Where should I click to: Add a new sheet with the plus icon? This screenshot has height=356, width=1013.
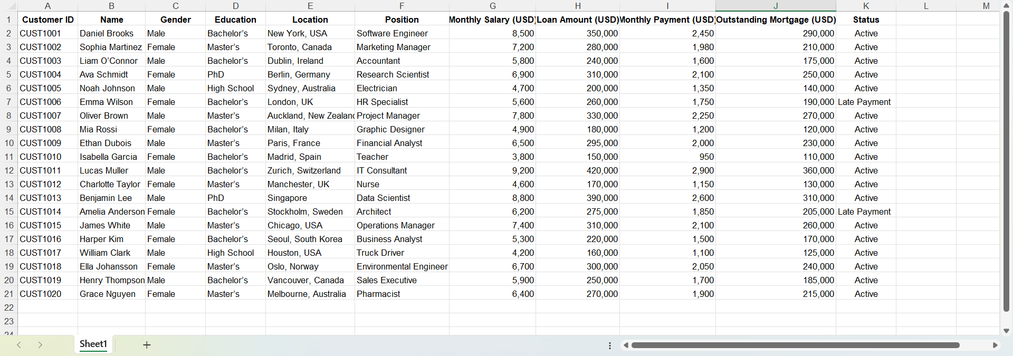click(147, 345)
